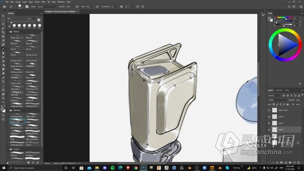Screen dimensions: 304x171
Task: Open the brush Mode Normal dropdown
Action: coord(47,7)
